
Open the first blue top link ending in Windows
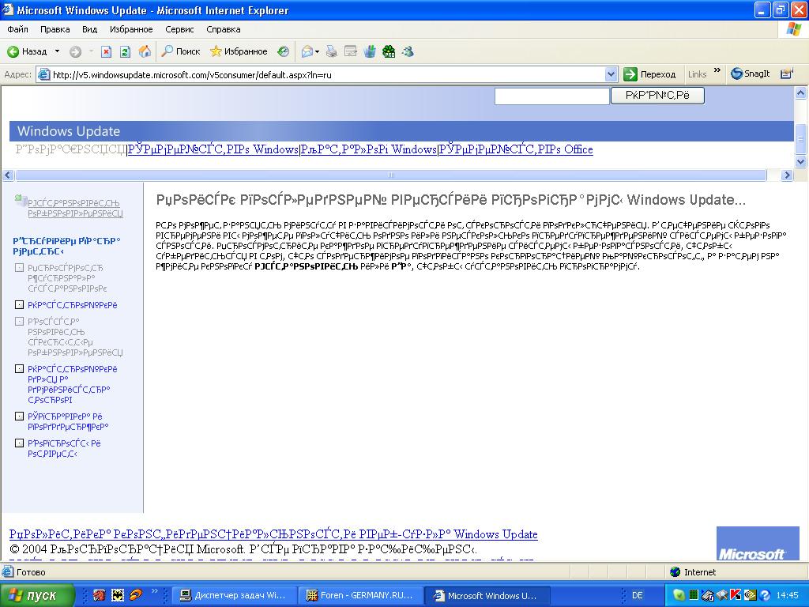213,149
